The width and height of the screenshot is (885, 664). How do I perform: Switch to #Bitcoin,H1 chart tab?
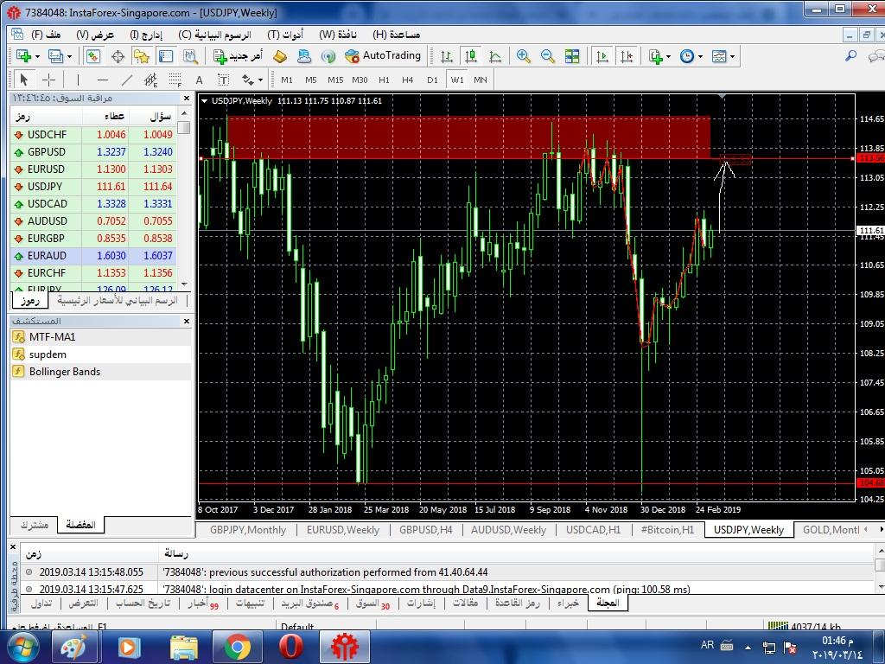[x=667, y=530]
